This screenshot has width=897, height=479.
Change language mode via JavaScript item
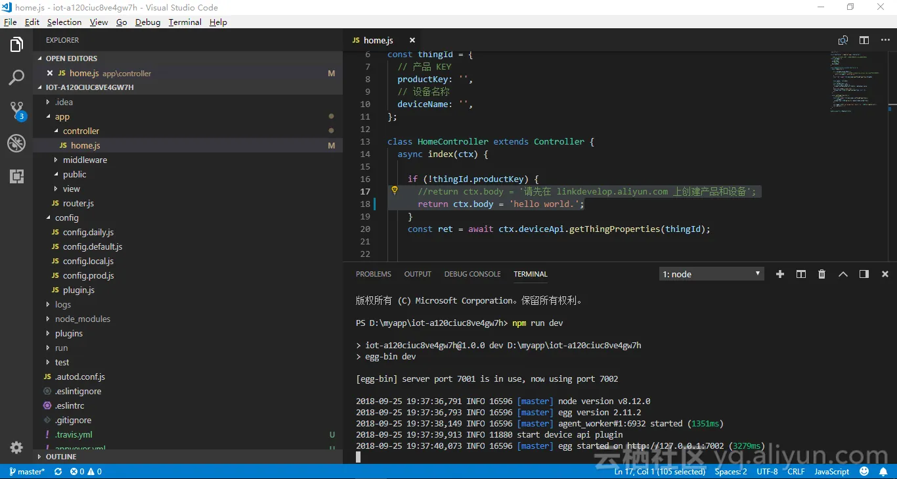832,472
